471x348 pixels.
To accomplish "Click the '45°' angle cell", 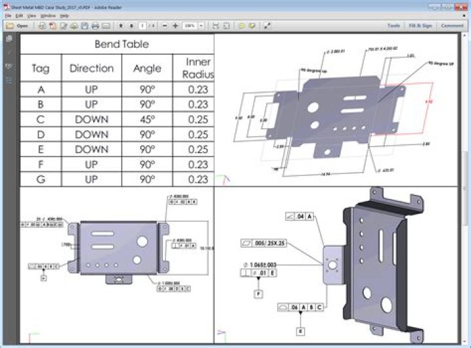I will [x=147, y=120].
